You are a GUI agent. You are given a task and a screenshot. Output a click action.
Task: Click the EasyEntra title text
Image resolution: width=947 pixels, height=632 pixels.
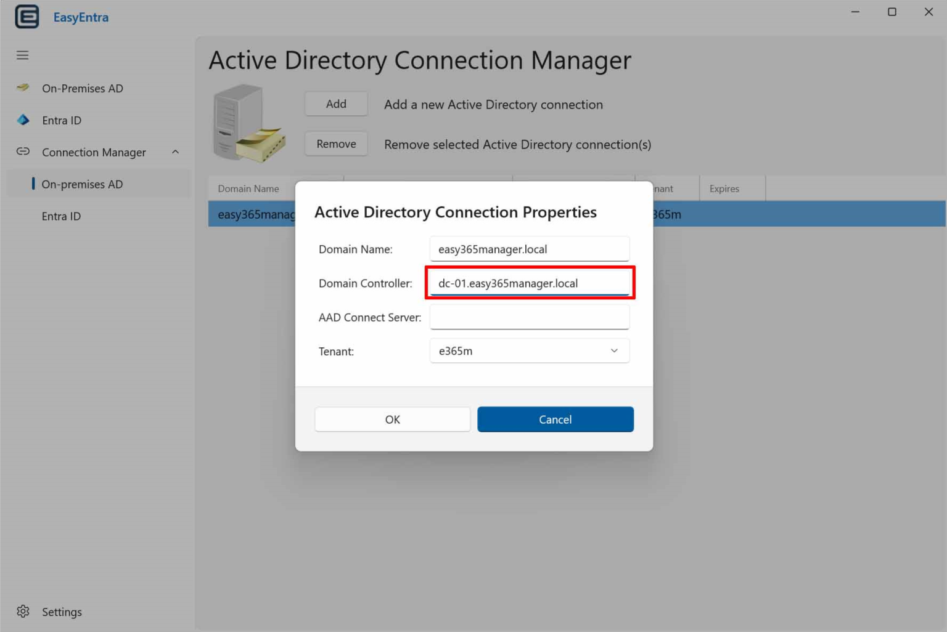(81, 17)
